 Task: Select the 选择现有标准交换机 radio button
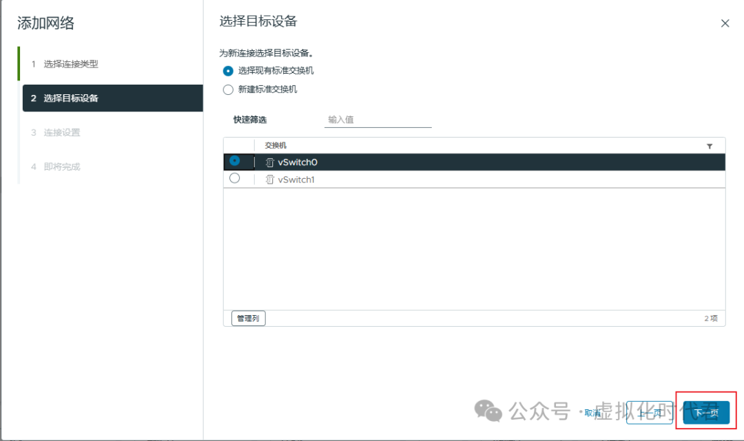(227, 70)
